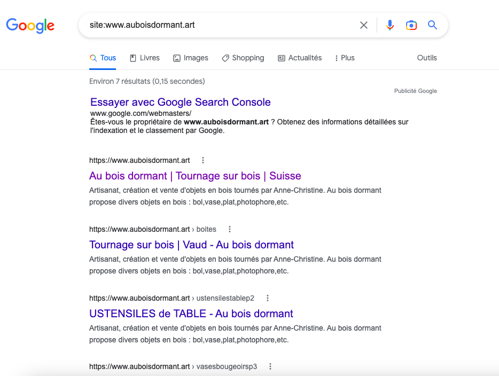
Task: Open options dots next to boites result
Action: tap(230, 229)
